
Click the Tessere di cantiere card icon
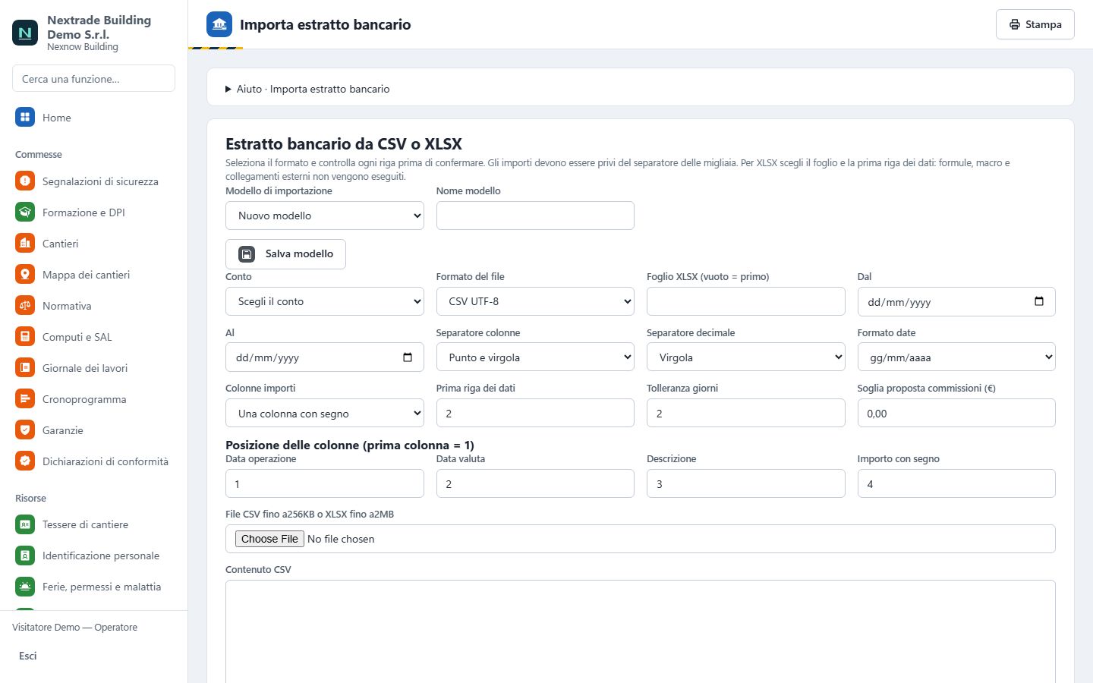25,524
